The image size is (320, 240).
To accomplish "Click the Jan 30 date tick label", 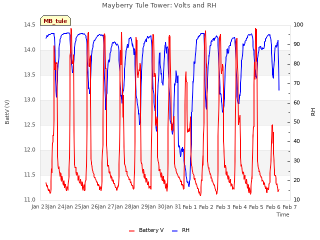I will [156, 207].
